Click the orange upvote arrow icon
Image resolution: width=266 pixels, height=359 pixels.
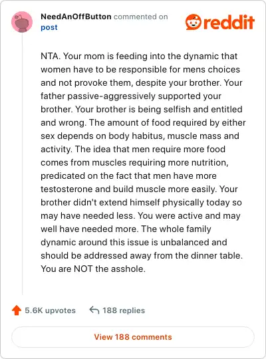[17, 310]
